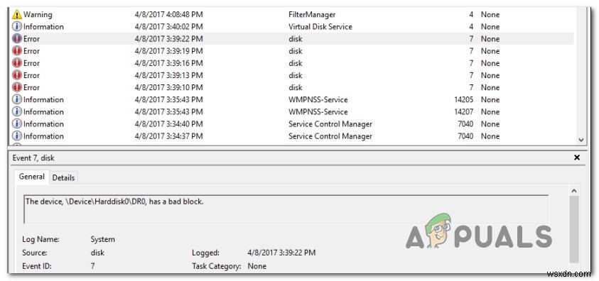Click Information icon on 3:34:40 PM row
The height and width of the screenshot is (281, 599).
[17, 124]
